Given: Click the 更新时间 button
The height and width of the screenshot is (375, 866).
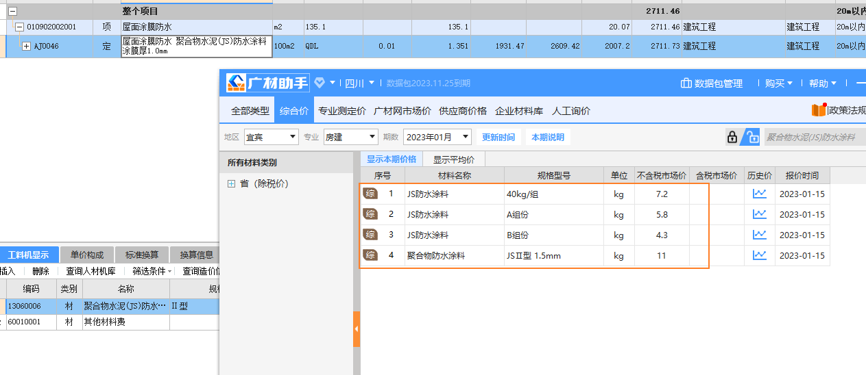Looking at the screenshot, I should pos(498,137).
